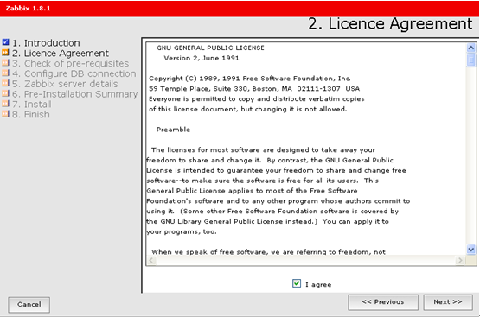Click the step icon beside Check of pre-requisites
Viewport: 480px width, 317px height.
tap(5, 63)
